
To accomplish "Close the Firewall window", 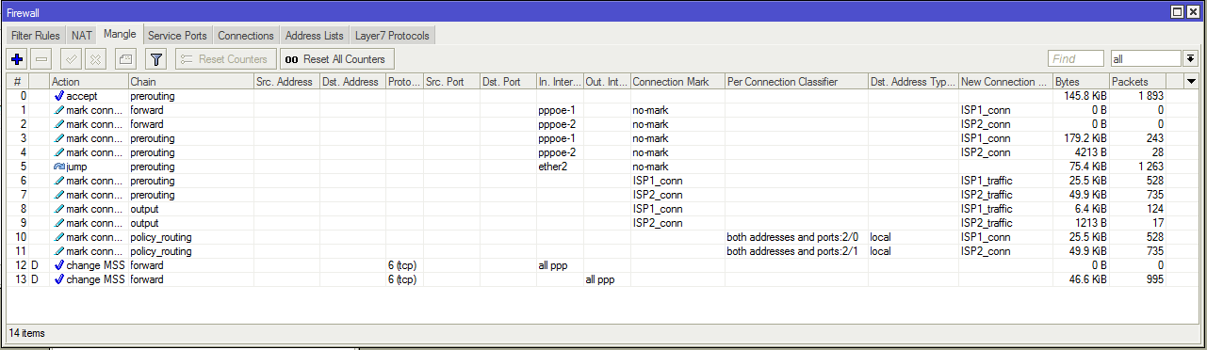I will [1194, 11].
